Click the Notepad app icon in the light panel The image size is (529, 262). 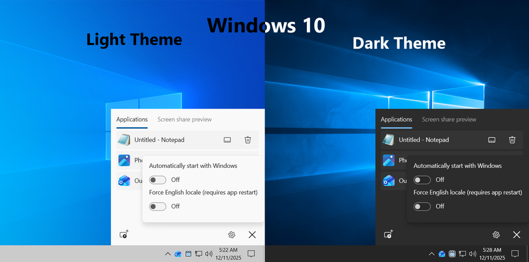pyautogui.click(x=124, y=140)
